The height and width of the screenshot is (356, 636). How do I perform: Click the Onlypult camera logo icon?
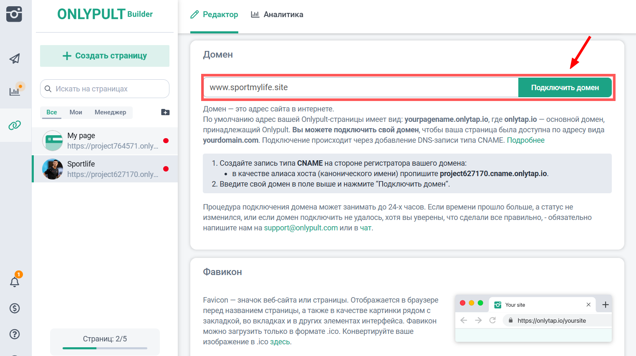14,14
